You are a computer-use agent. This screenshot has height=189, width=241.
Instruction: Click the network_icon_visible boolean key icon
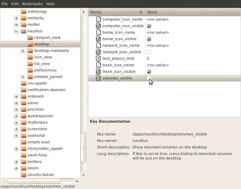98,52
